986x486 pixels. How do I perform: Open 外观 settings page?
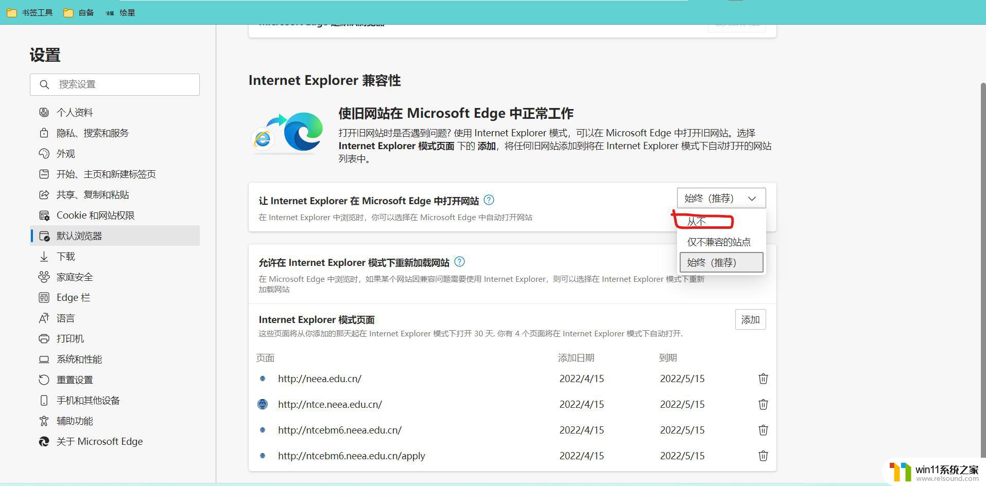pyautogui.click(x=115, y=153)
